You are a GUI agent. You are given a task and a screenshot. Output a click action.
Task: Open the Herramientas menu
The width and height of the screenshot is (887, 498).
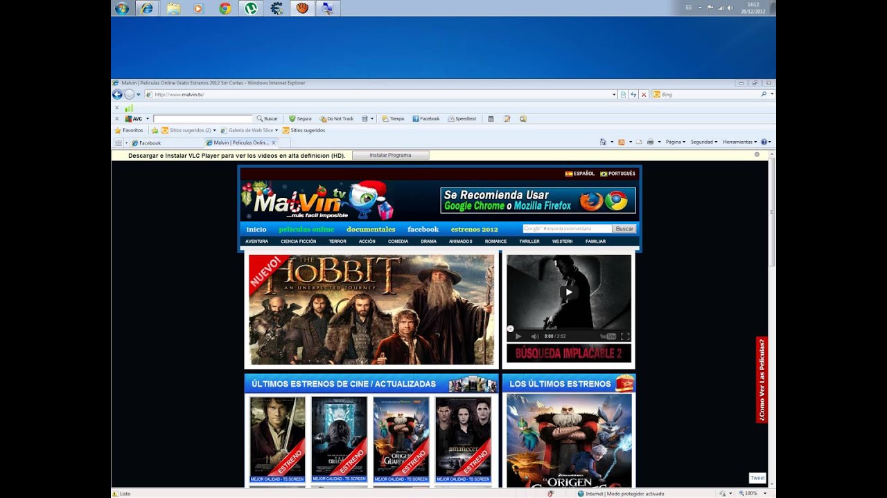click(x=740, y=142)
